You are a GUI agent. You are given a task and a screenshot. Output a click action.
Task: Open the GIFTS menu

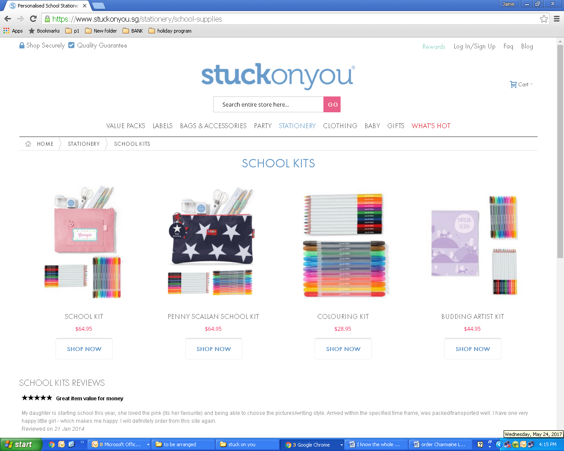coord(396,126)
